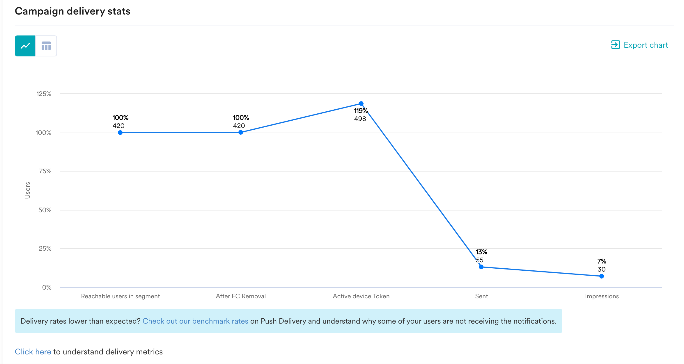Screen dimensions: 684x364
Task: Click the Reachable users in segment data point
Action: click(x=120, y=133)
